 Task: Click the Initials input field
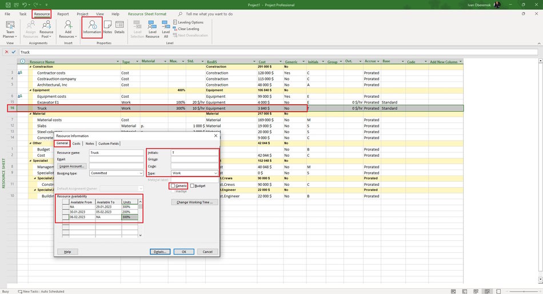click(x=194, y=153)
